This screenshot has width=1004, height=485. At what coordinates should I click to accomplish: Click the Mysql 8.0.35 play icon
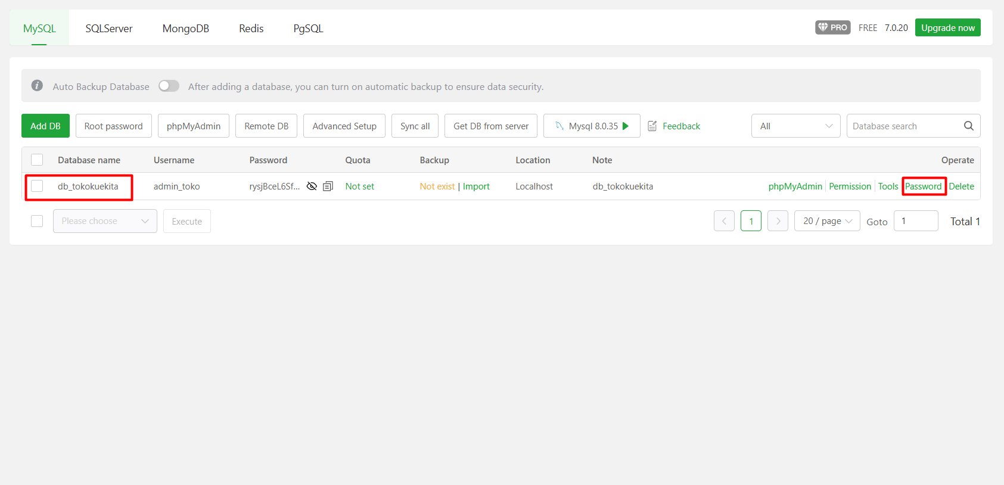(626, 126)
